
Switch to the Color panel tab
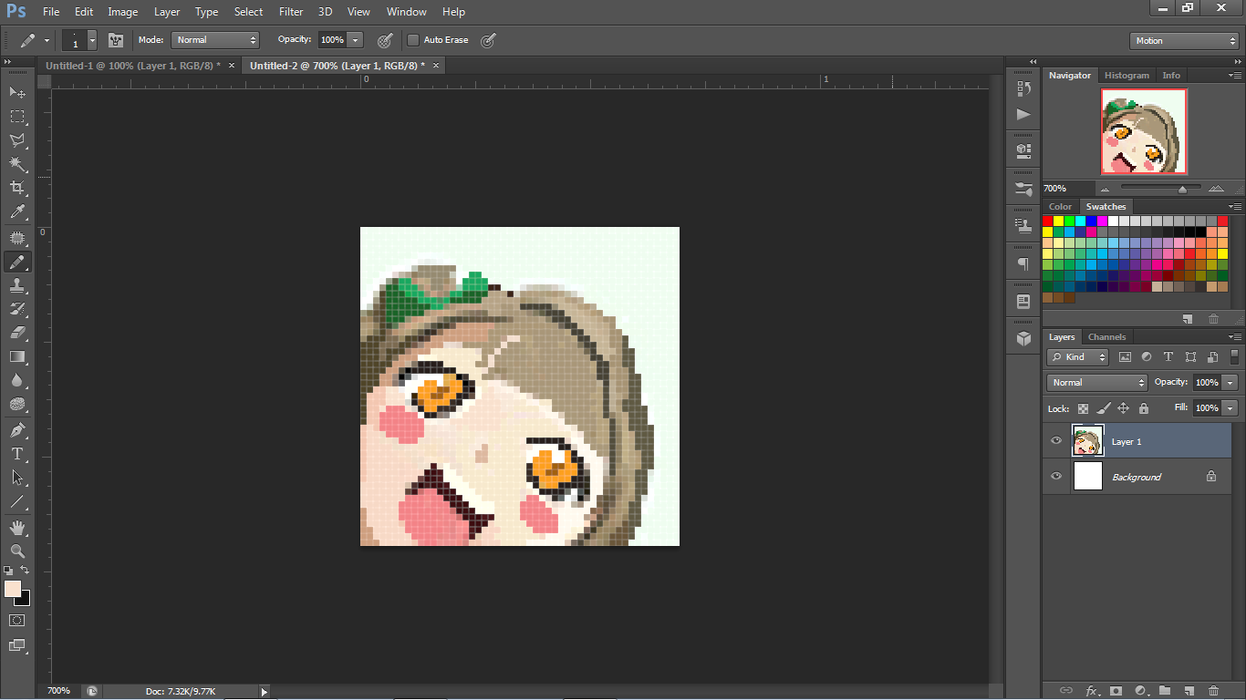1060,207
